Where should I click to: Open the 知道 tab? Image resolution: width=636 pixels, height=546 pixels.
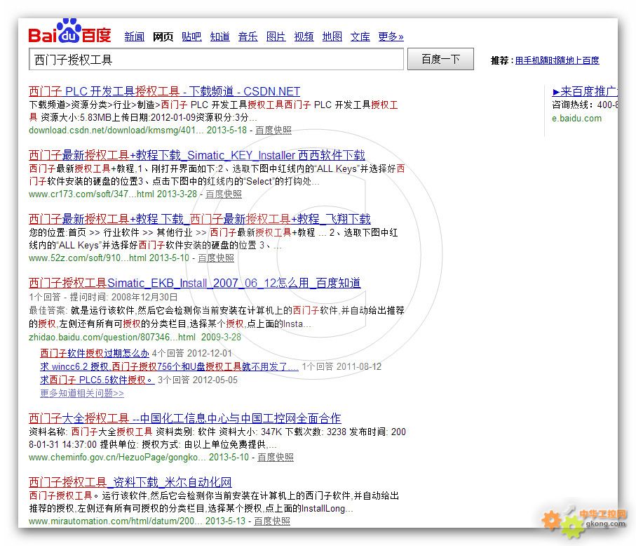point(220,36)
